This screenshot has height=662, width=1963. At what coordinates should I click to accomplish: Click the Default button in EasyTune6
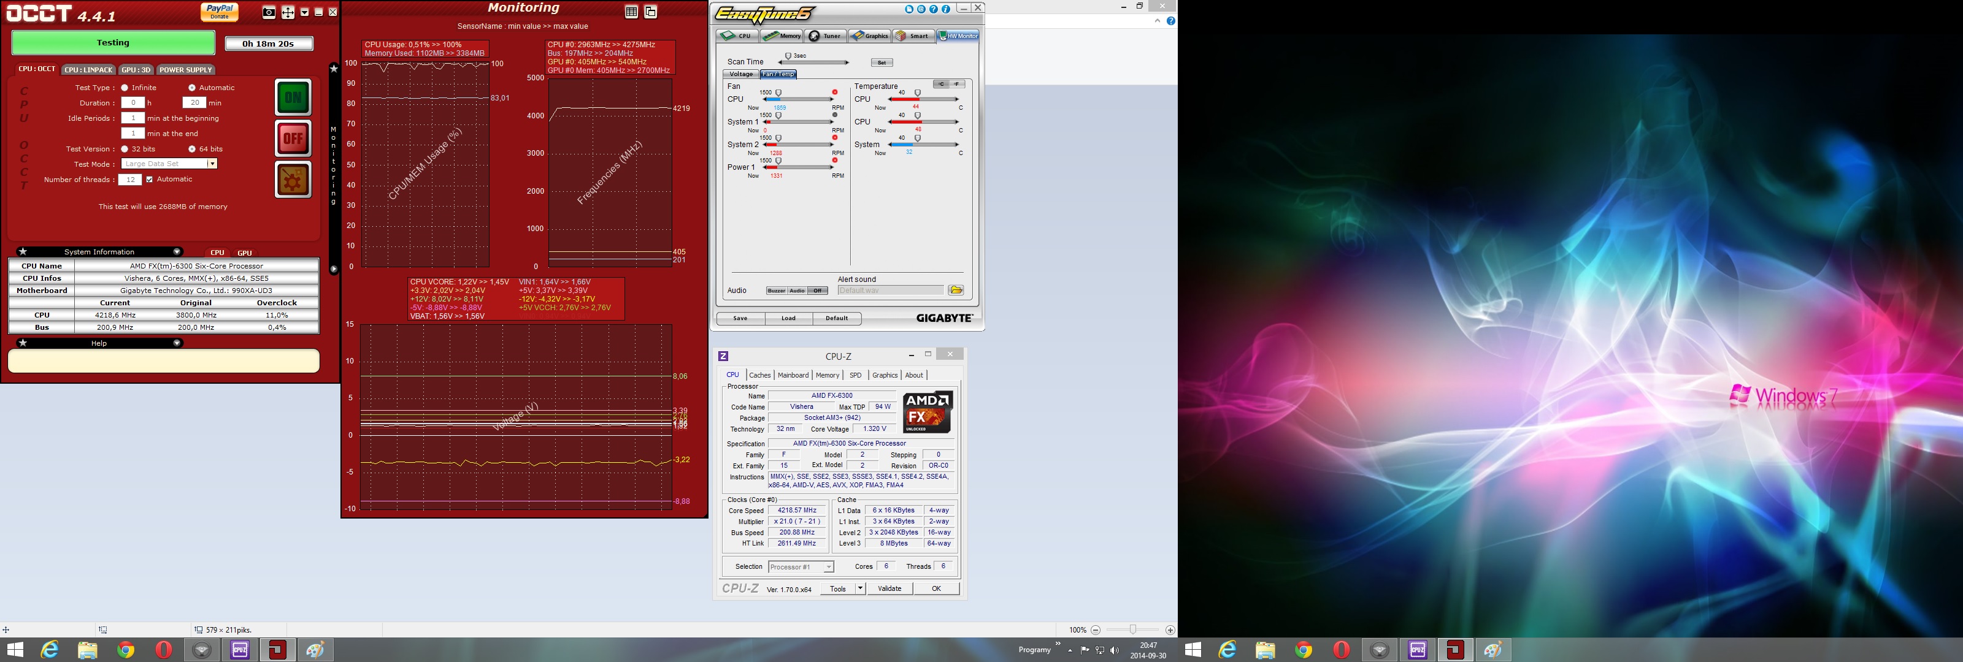coord(836,318)
